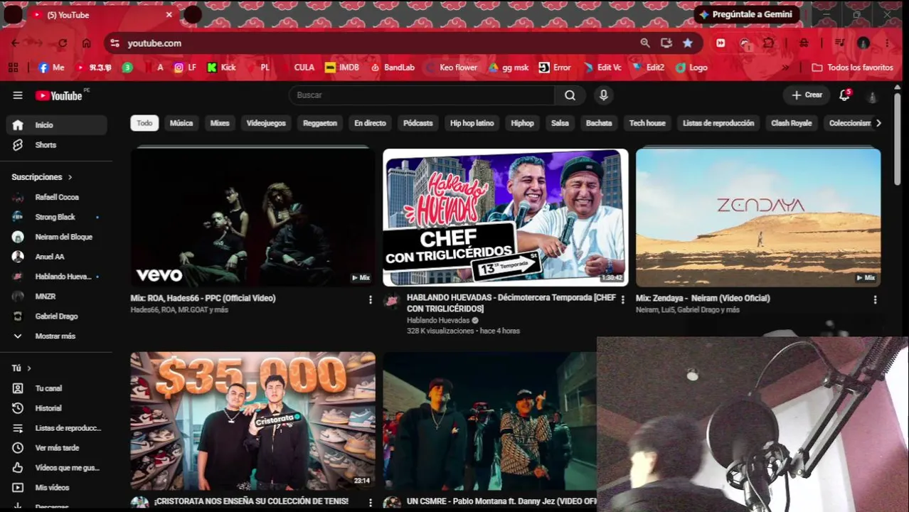Go to the YouTube logo home

tap(59, 95)
